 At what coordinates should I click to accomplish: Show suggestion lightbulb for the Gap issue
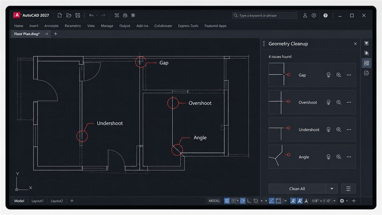[329, 75]
